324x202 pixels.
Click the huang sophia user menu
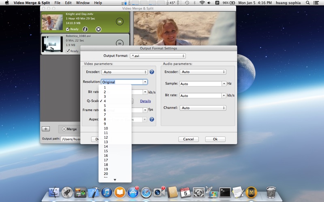[288, 3]
